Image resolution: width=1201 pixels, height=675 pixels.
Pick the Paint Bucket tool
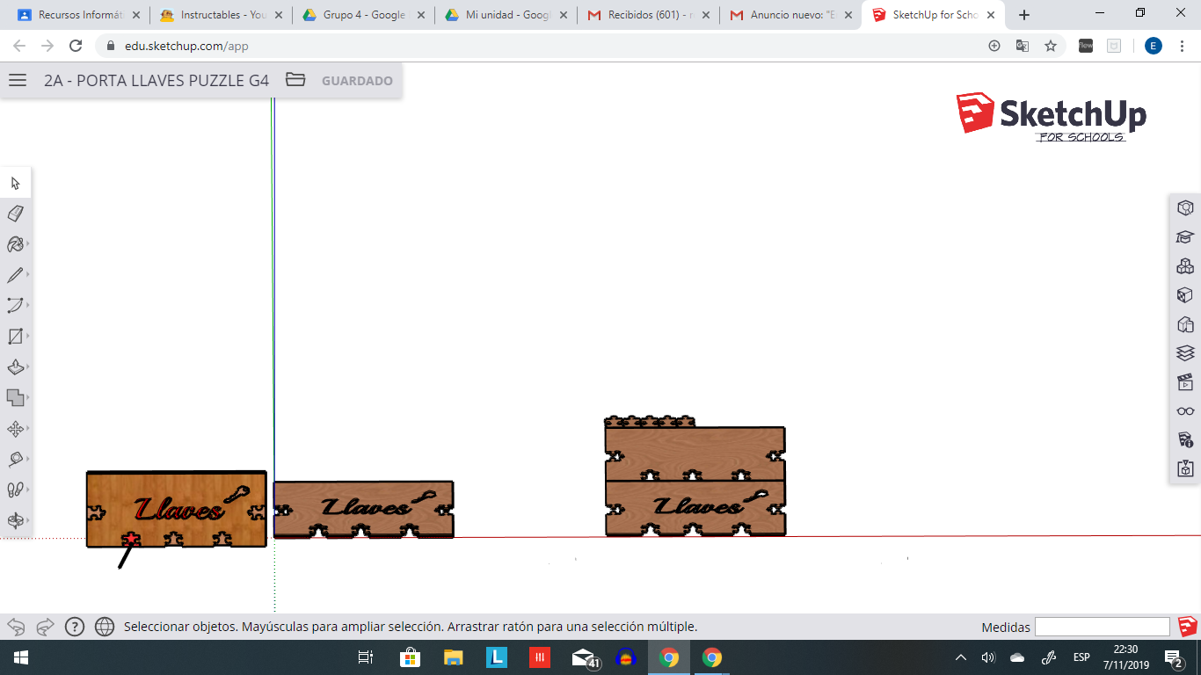click(15, 244)
